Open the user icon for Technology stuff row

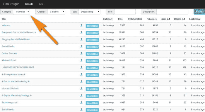click(x=81, y=102)
